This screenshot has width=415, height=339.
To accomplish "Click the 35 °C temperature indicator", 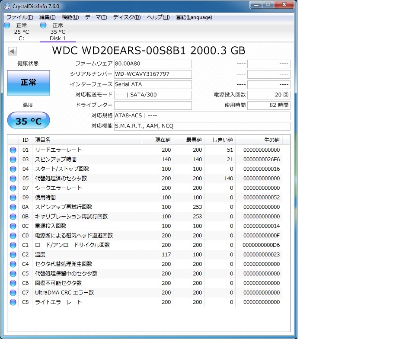I will 28,121.
